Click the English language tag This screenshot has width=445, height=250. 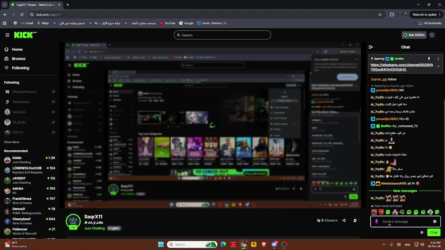point(114,228)
